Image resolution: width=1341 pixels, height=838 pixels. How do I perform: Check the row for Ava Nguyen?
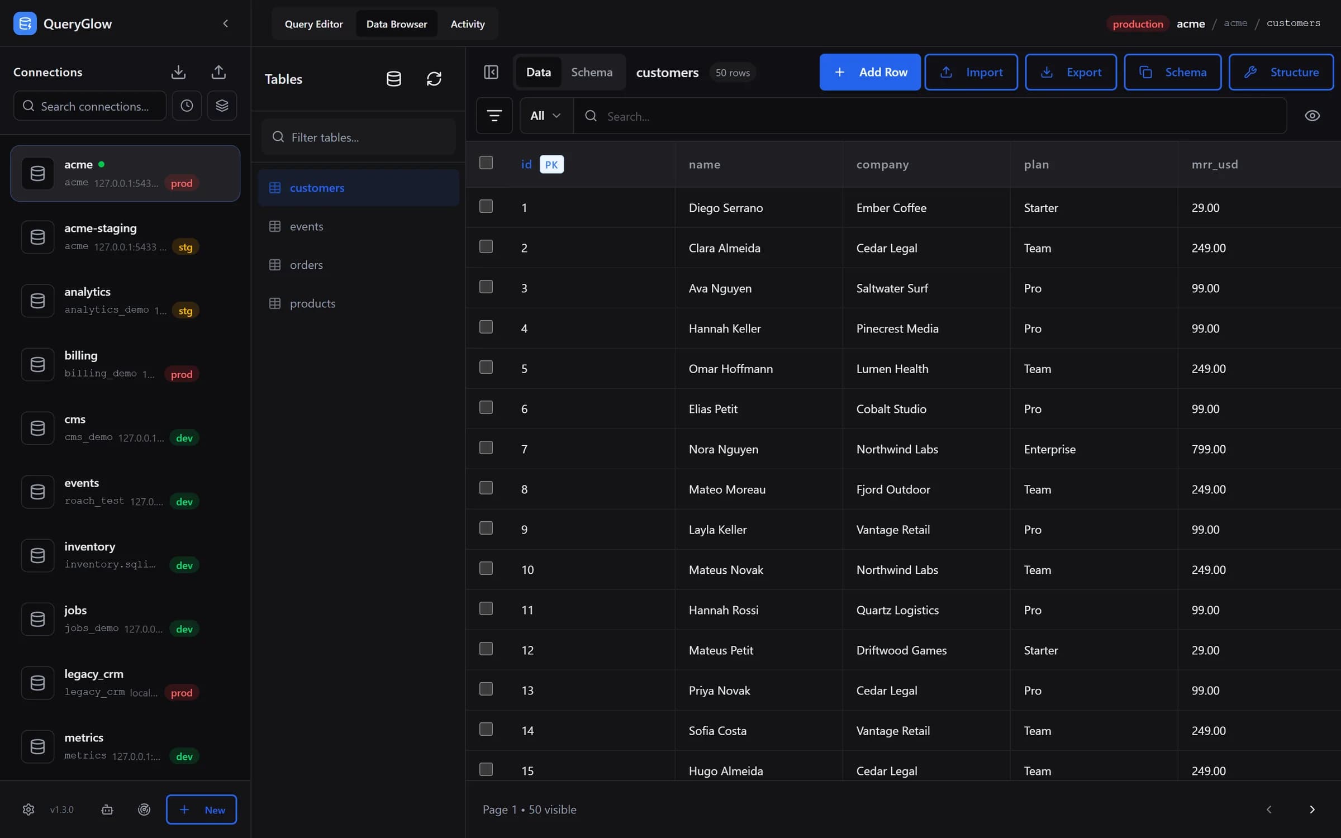pyautogui.click(x=486, y=287)
